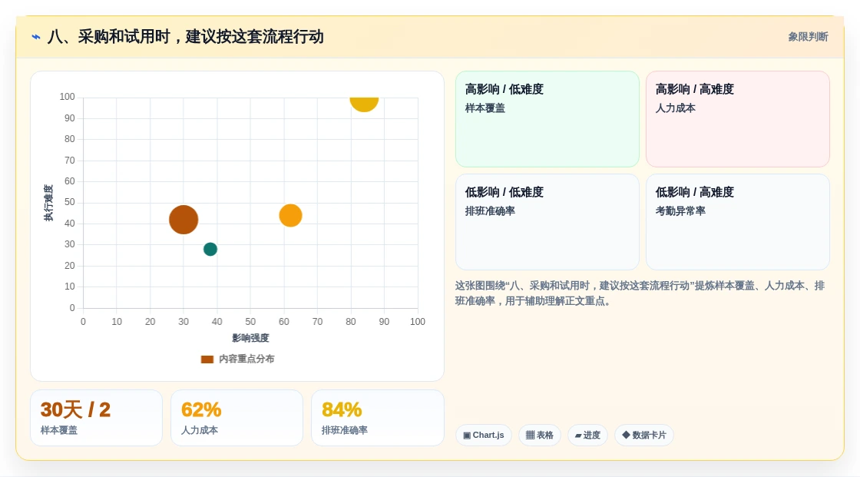Click the 执行难度 y-axis title
This screenshot has width=860, height=477.
[x=49, y=203]
